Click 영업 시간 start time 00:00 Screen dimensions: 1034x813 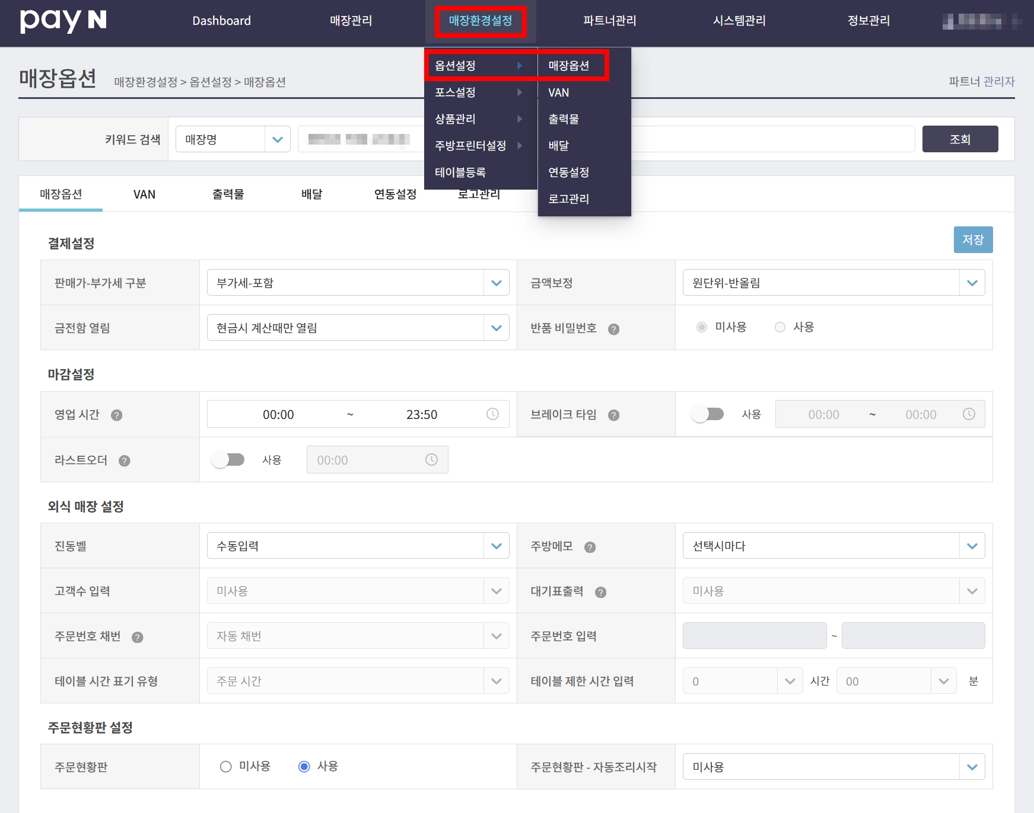click(x=278, y=415)
